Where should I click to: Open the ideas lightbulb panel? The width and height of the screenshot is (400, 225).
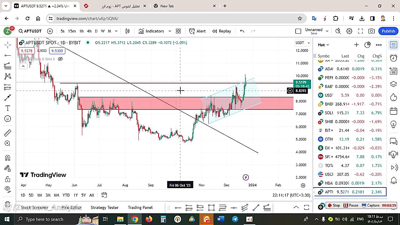point(393,124)
